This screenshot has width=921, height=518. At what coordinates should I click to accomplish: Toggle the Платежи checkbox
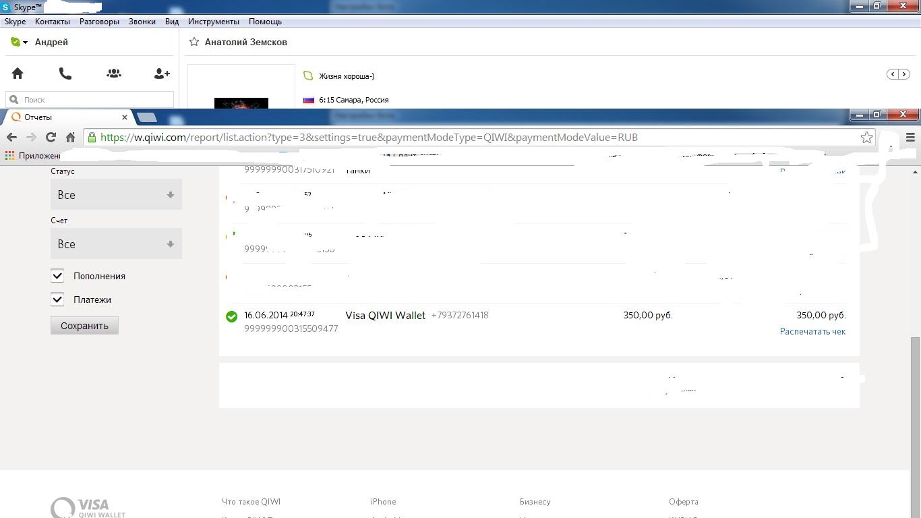tap(57, 299)
